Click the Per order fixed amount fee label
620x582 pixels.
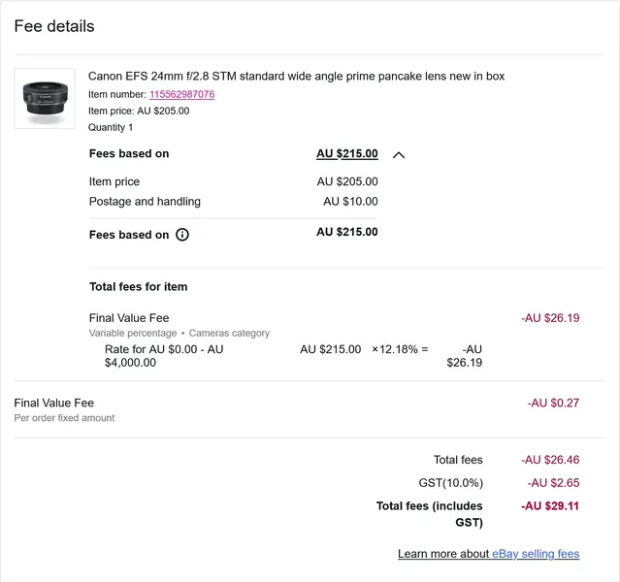64,418
